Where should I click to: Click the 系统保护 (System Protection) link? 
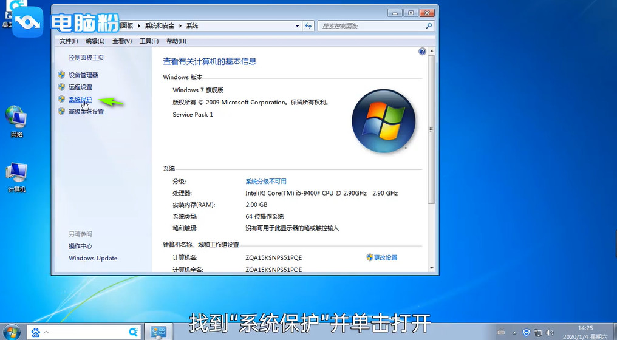coord(80,99)
